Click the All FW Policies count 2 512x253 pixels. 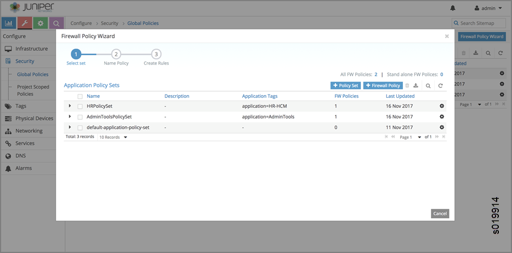tap(376, 74)
